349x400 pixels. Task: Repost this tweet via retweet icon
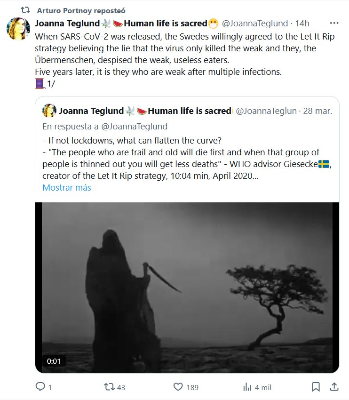click(x=109, y=387)
